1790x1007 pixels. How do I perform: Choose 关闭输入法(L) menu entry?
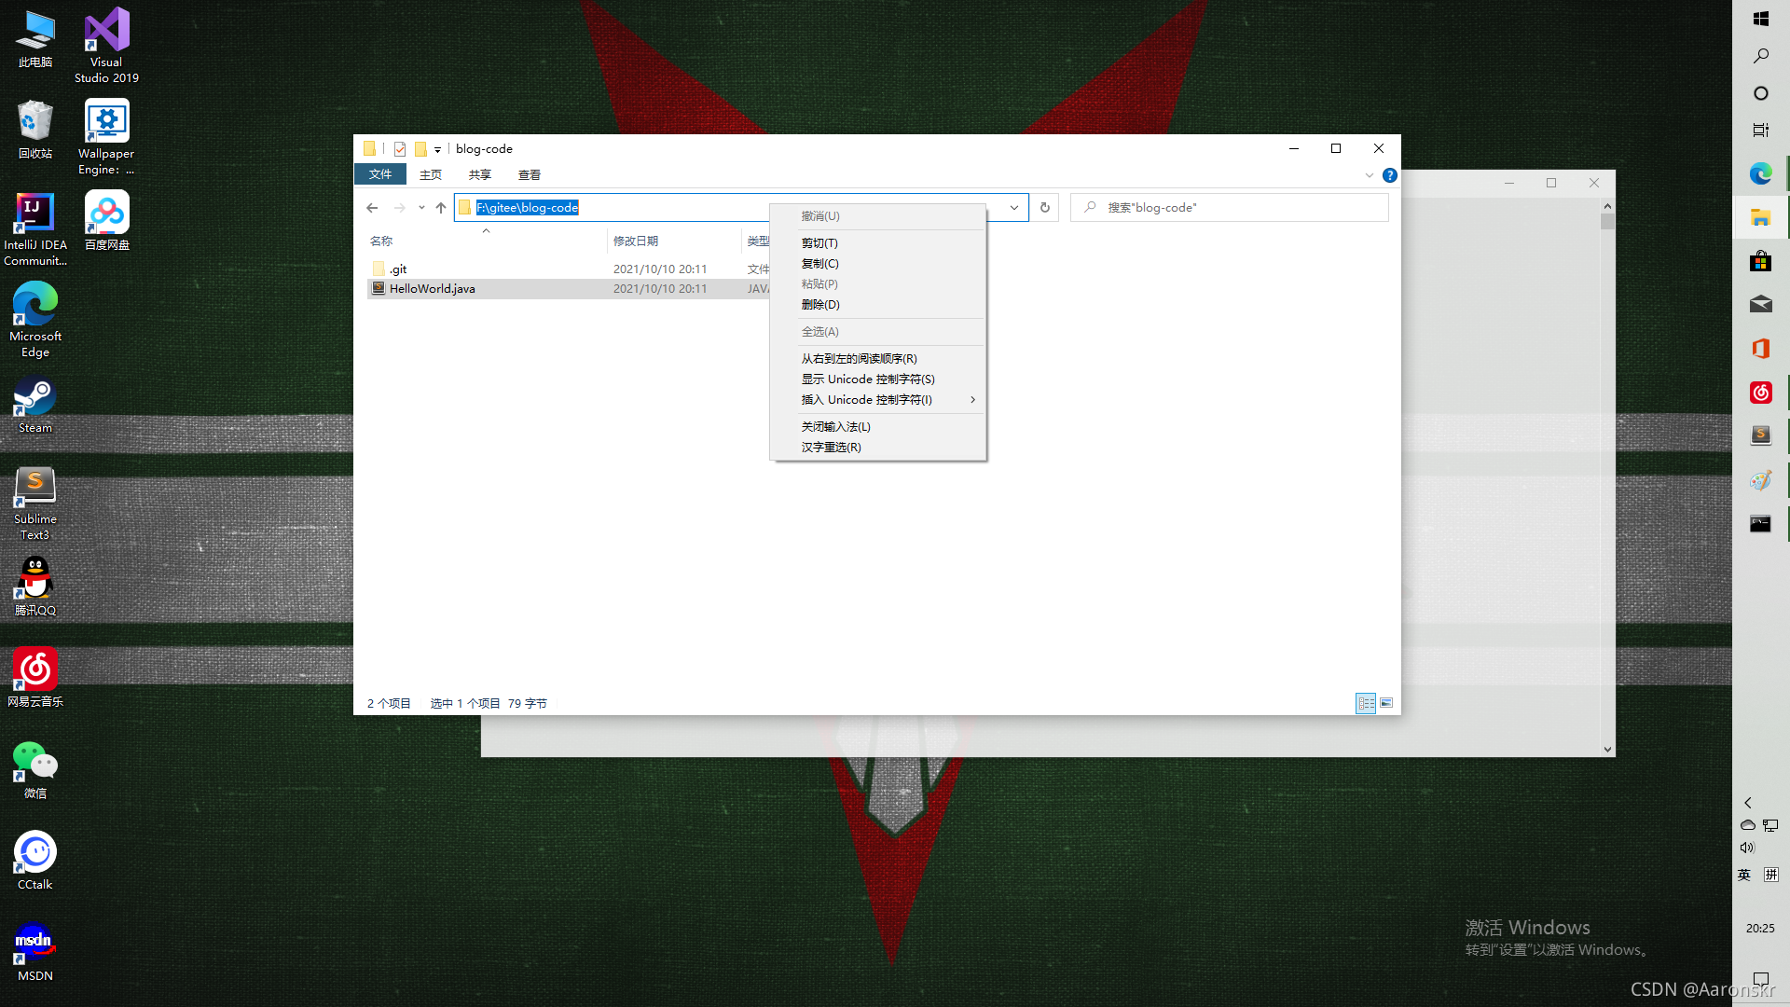pyautogui.click(x=878, y=426)
